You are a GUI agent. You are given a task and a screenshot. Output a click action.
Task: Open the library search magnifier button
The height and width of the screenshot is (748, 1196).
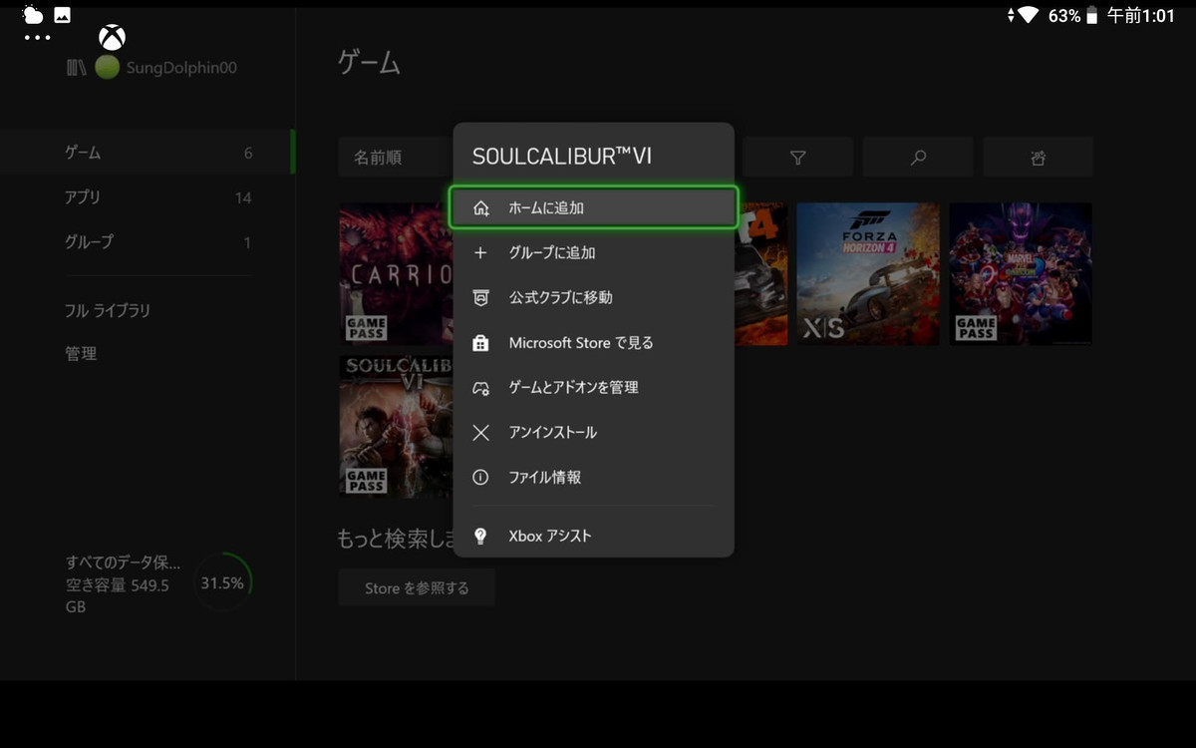click(918, 158)
